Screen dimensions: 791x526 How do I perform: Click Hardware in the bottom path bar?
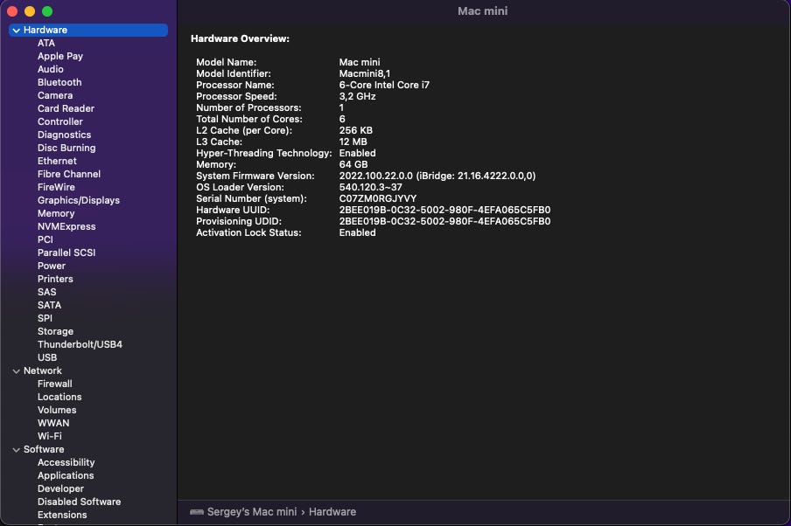332,512
